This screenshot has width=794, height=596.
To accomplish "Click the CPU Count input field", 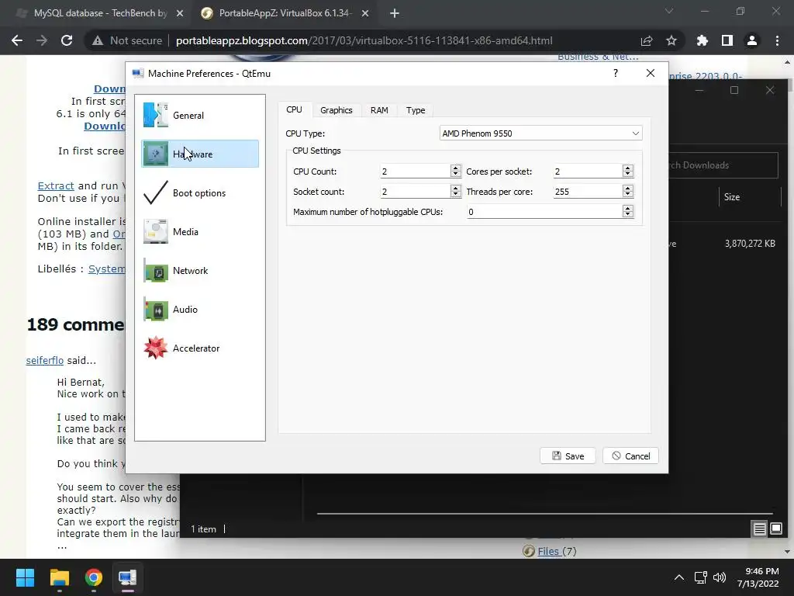I will pos(416,172).
